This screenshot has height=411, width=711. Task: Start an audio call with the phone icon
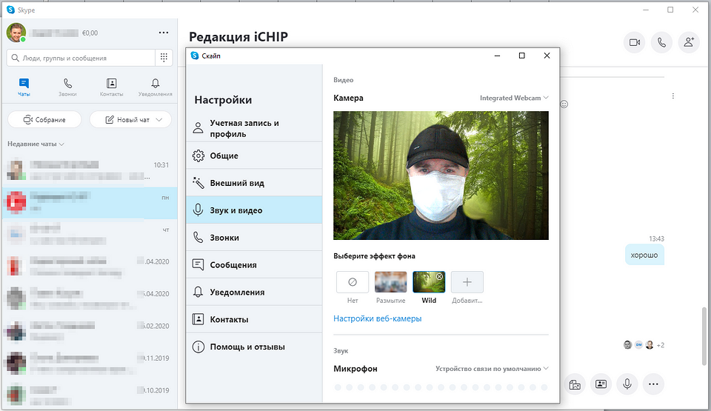[x=661, y=43]
